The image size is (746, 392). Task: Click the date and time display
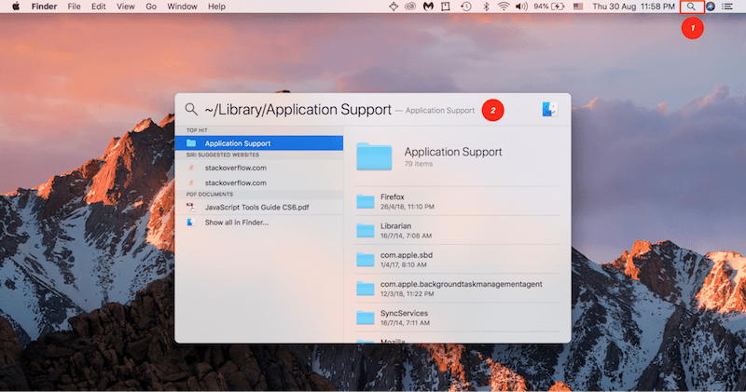[633, 7]
